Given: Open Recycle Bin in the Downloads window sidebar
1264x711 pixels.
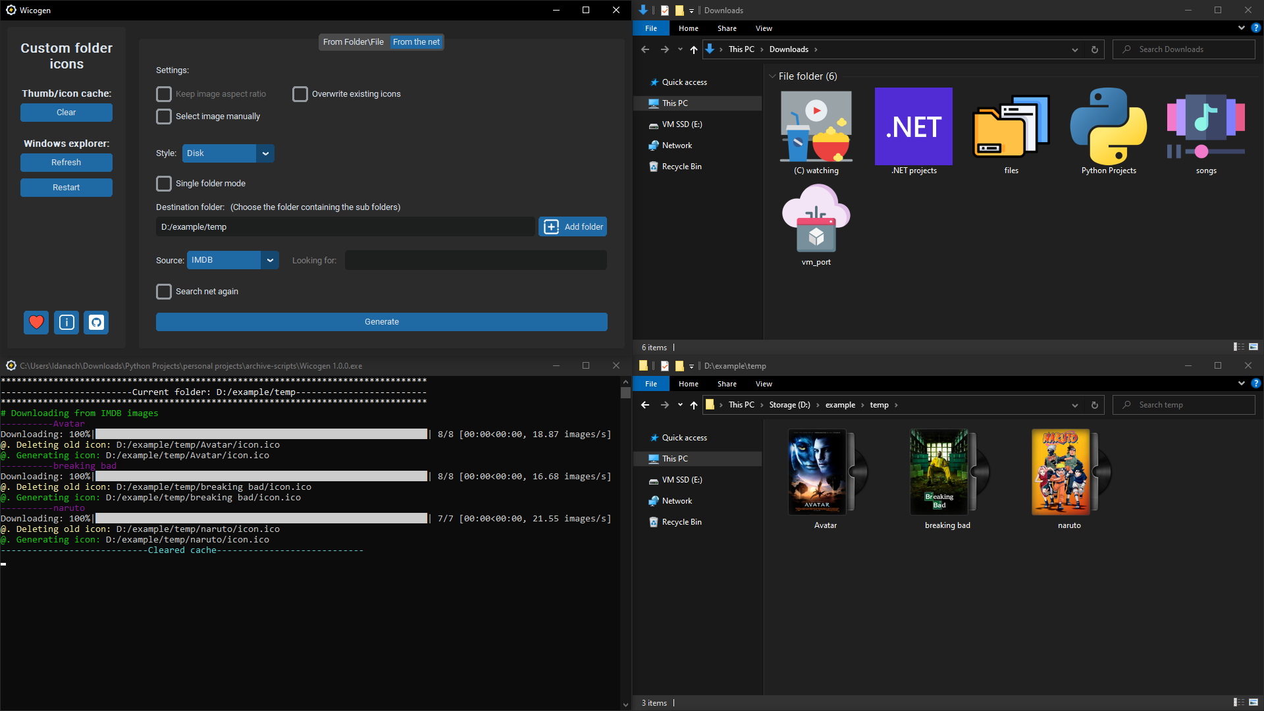Looking at the screenshot, I should coord(681,166).
